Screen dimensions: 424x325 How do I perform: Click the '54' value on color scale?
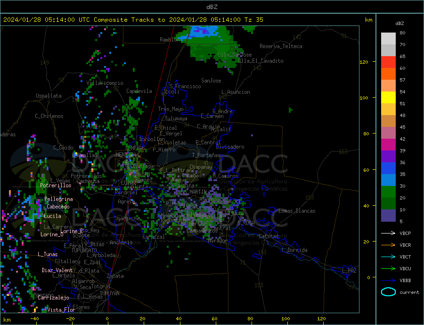402,92
